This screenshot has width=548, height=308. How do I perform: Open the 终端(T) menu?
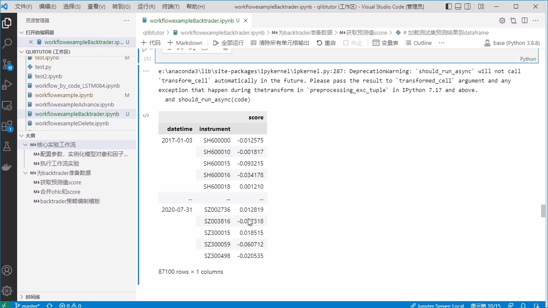tap(171, 6)
